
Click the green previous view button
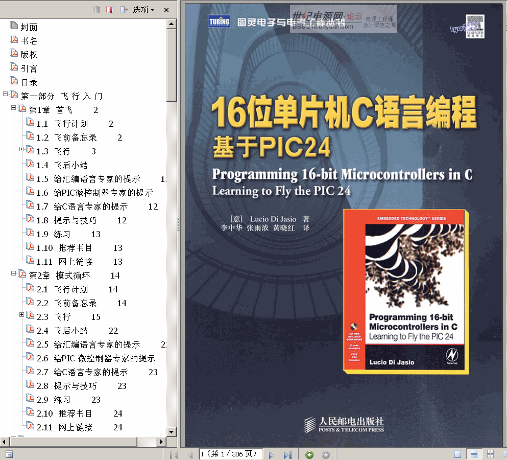pos(309,455)
